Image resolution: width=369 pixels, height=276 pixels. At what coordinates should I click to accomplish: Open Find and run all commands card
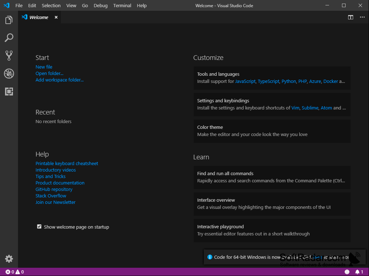[272, 177]
